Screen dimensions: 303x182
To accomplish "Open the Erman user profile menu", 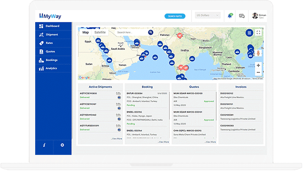I will [x=259, y=16].
